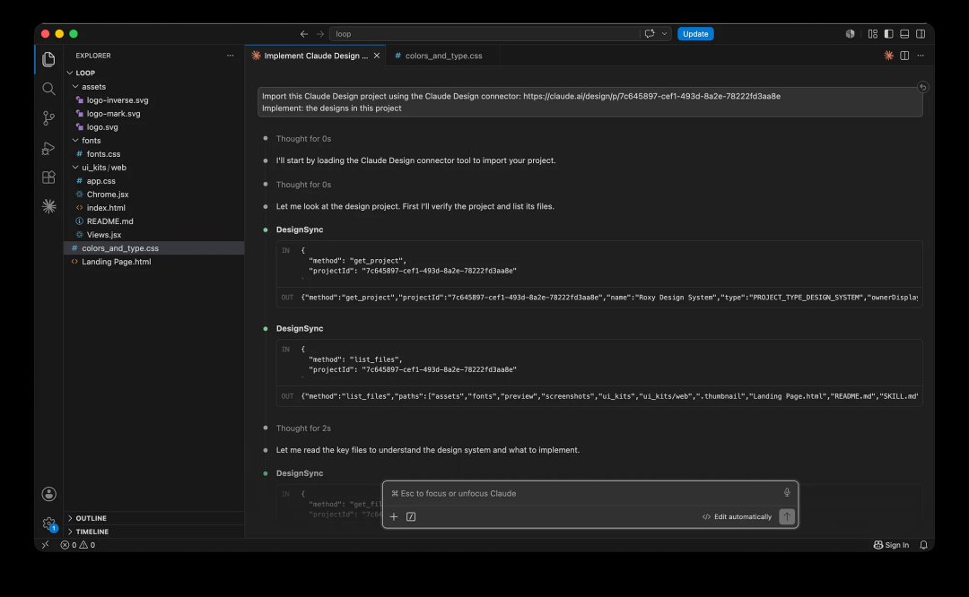Screen dimensions: 969x597
Task: Click the chat icon beside the search bar
Action: [650, 34]
